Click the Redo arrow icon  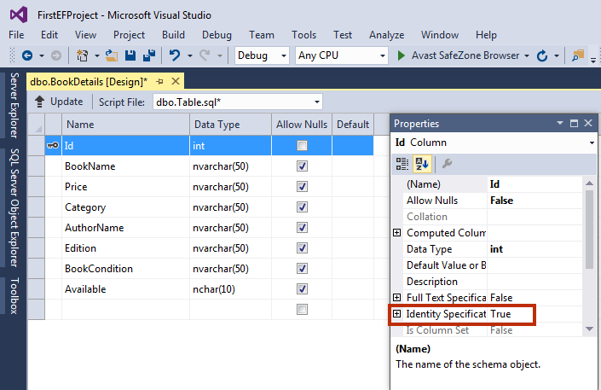205,55
